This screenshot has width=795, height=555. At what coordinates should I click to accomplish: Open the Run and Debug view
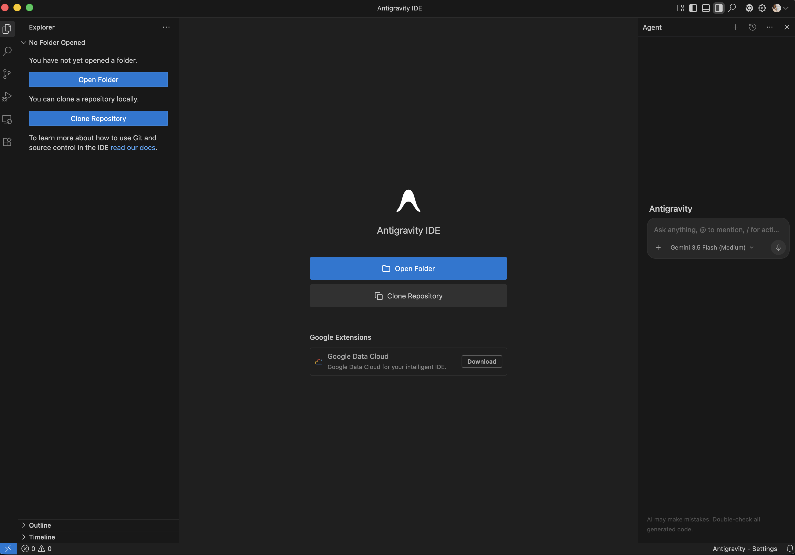7,97
